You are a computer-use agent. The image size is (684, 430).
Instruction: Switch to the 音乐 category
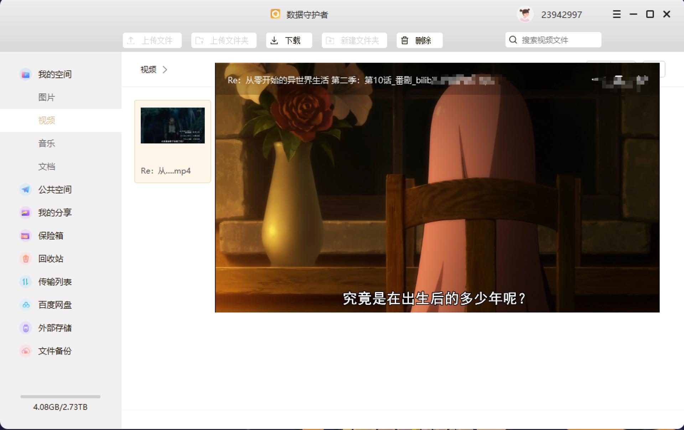[x=46, y=143]
